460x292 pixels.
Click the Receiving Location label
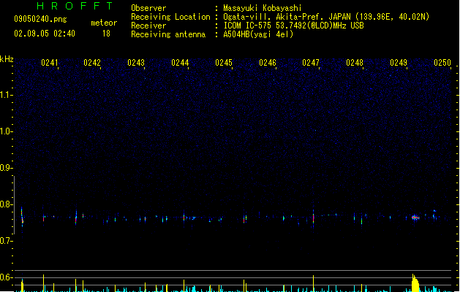point(170,17)
